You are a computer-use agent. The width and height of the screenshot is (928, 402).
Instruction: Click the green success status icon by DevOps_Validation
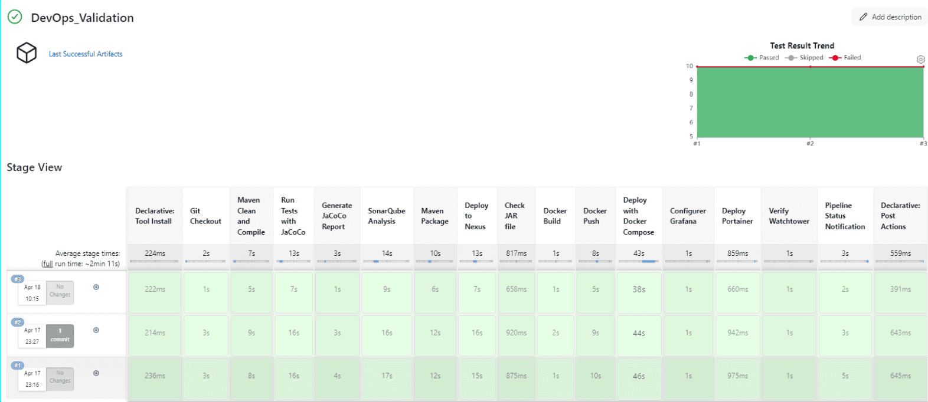click(x=15, y=17)
